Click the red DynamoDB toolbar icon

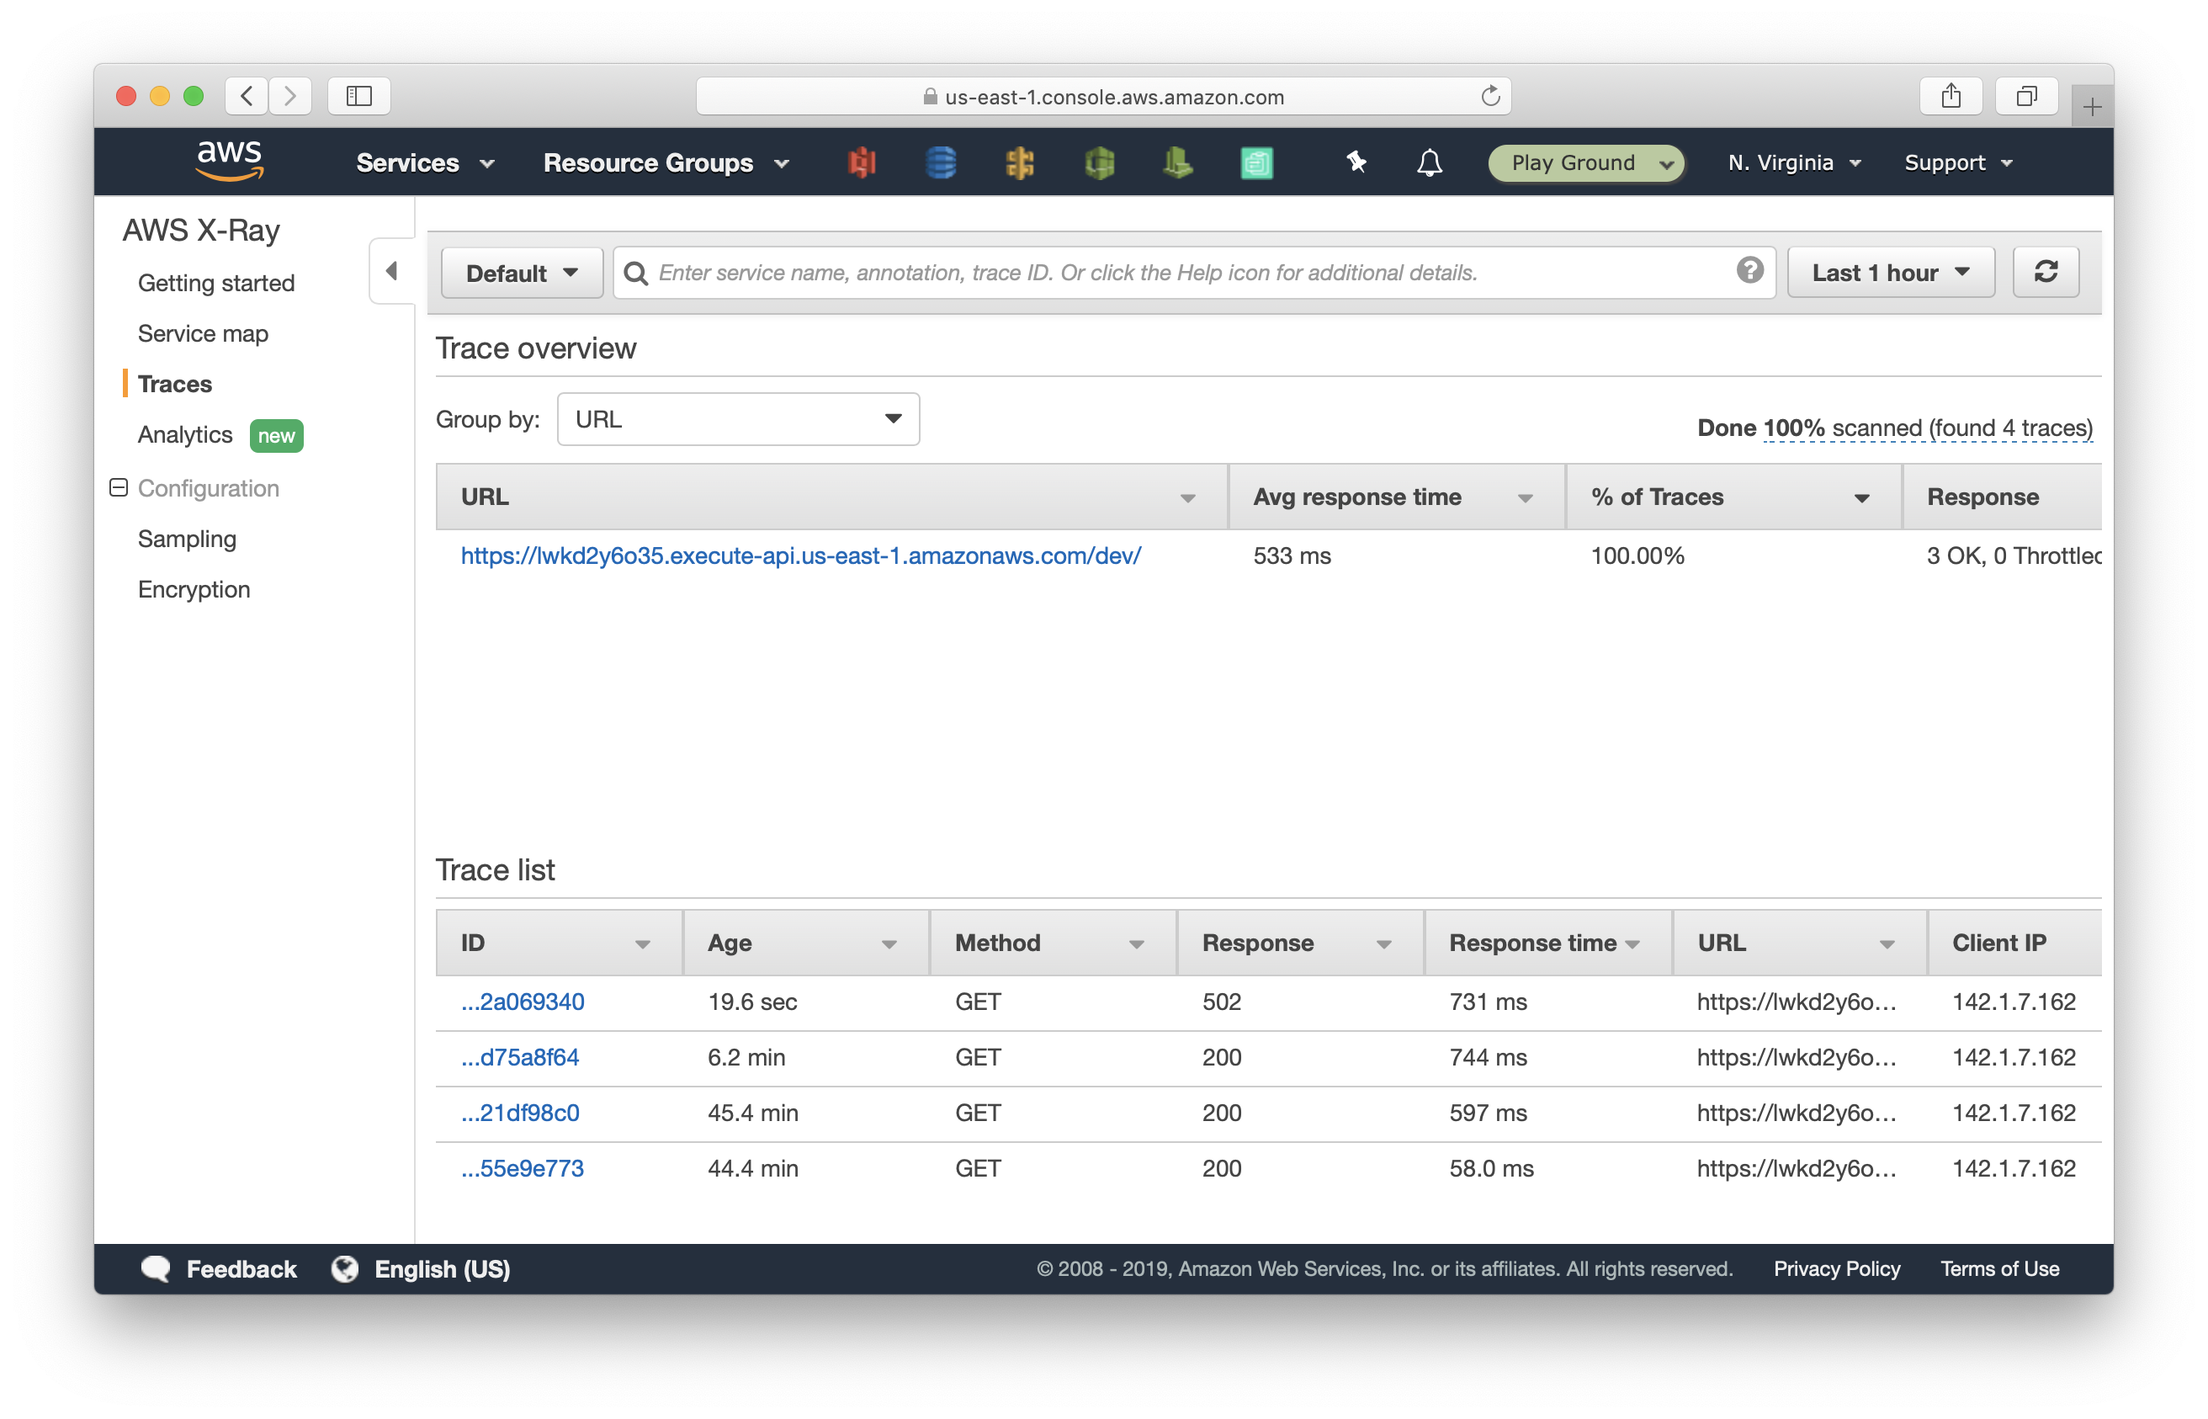click(x=864, y=161)
